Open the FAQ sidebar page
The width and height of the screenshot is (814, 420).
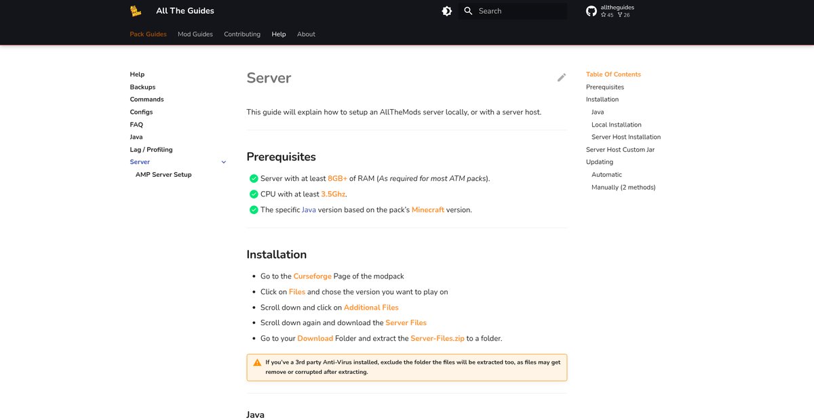coord(136,125)
